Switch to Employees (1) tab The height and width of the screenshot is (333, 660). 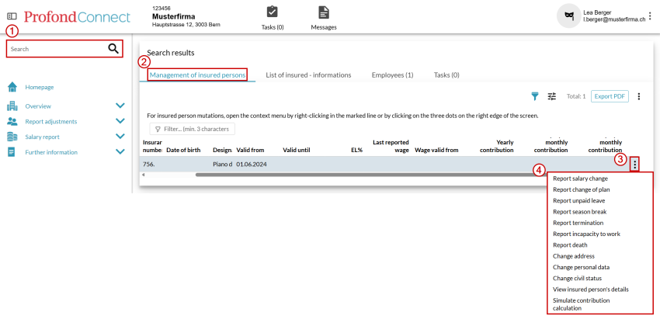click(392, 75)
